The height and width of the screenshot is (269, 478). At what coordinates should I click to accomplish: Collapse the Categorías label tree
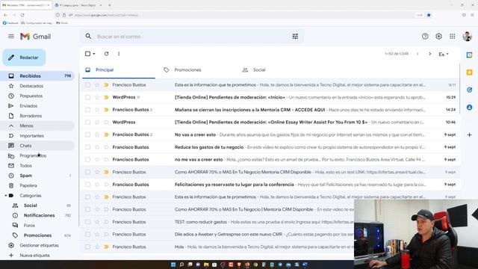coord(6,196)
